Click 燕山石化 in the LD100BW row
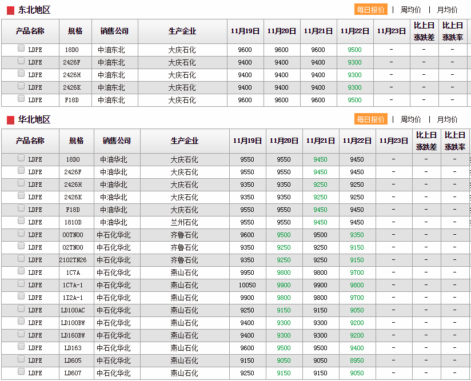471x381 pixels. coord(185,323)
